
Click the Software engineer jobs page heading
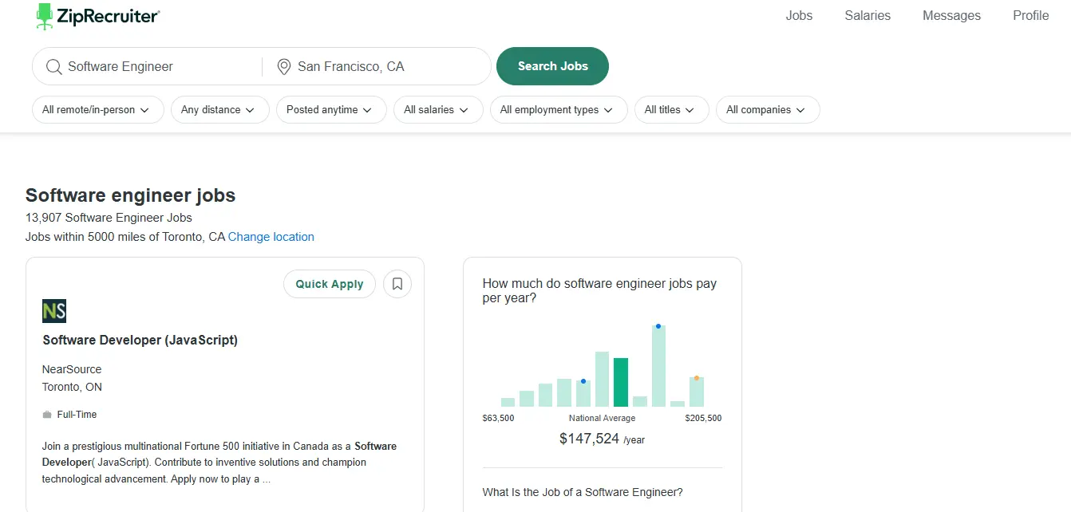(x=130, y=195)
